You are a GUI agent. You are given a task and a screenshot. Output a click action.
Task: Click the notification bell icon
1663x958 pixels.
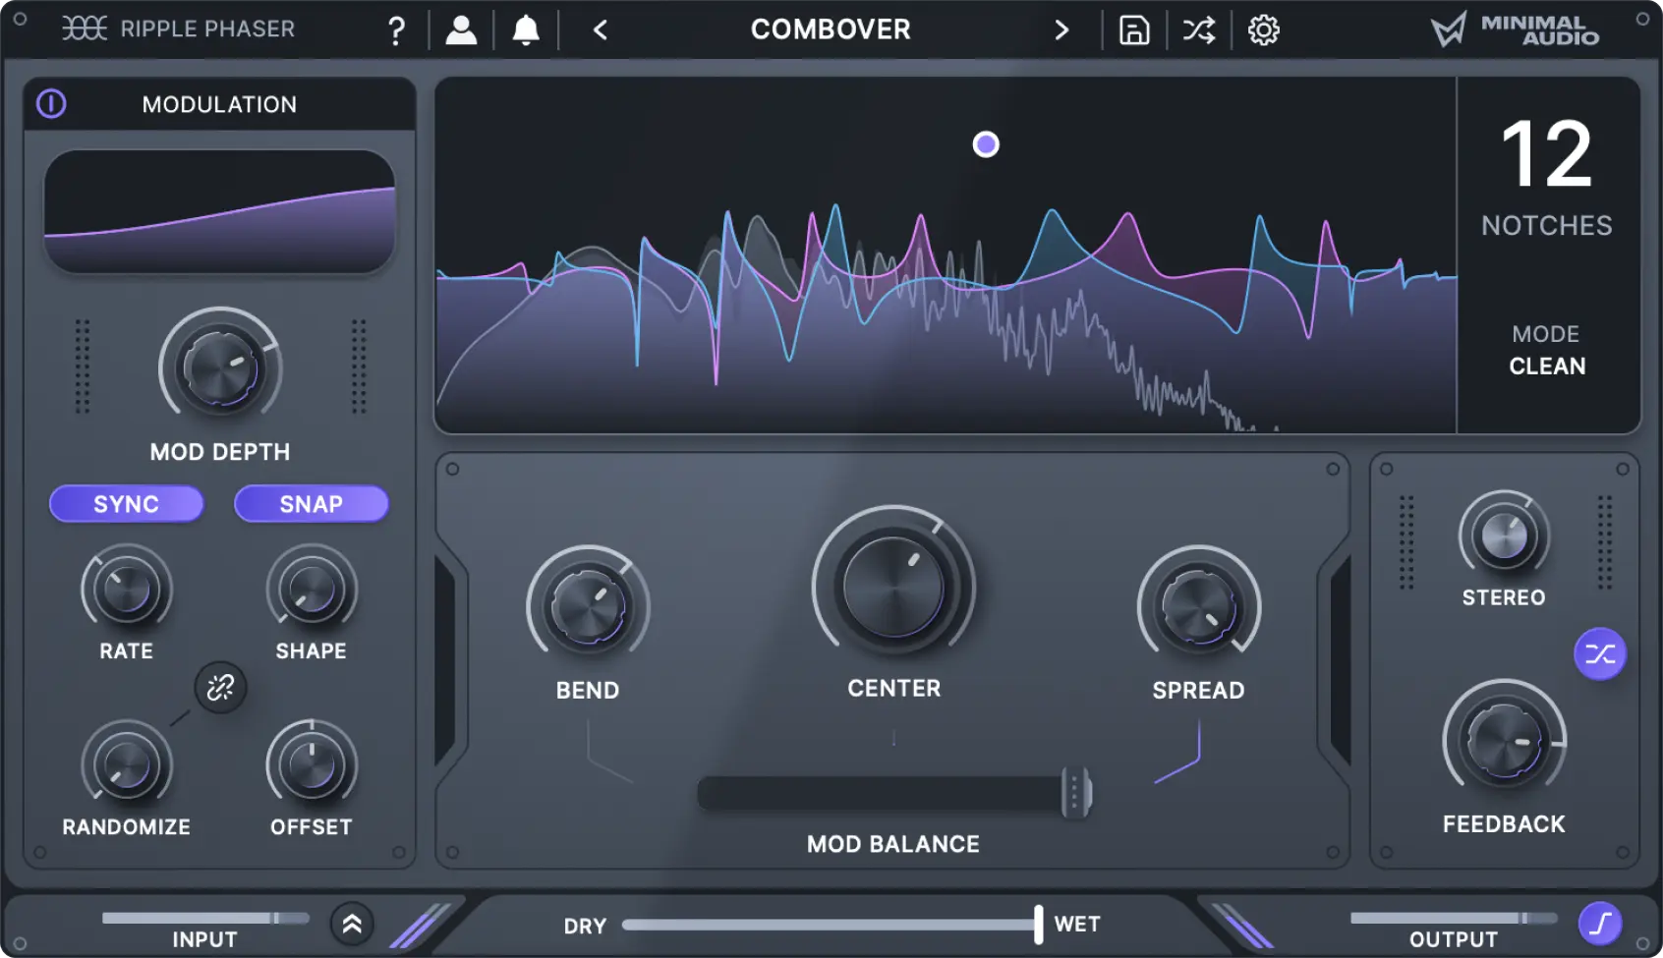[x=526, y=29]
